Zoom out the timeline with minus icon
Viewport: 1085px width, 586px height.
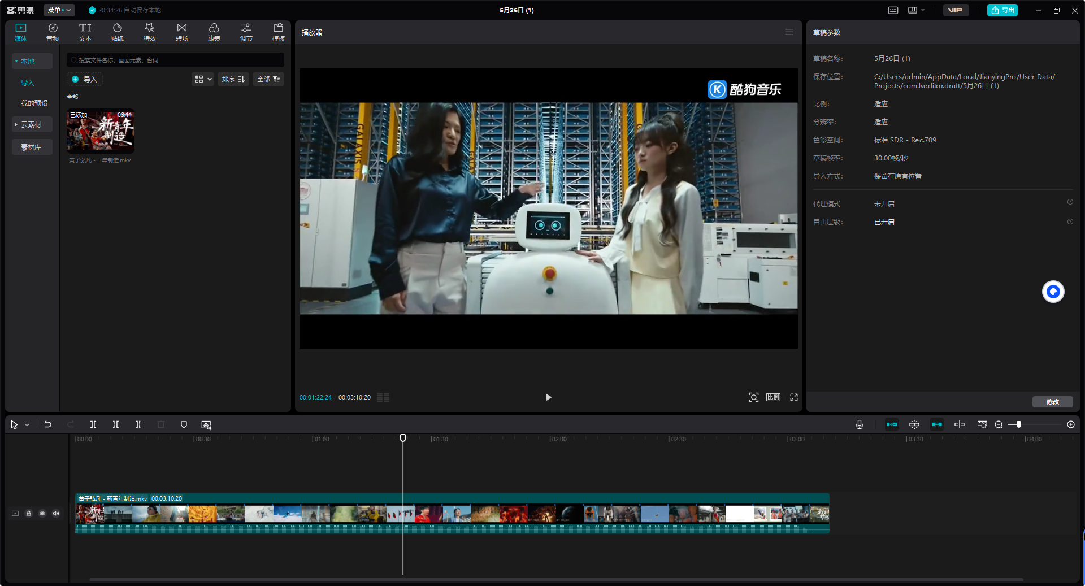999,424
